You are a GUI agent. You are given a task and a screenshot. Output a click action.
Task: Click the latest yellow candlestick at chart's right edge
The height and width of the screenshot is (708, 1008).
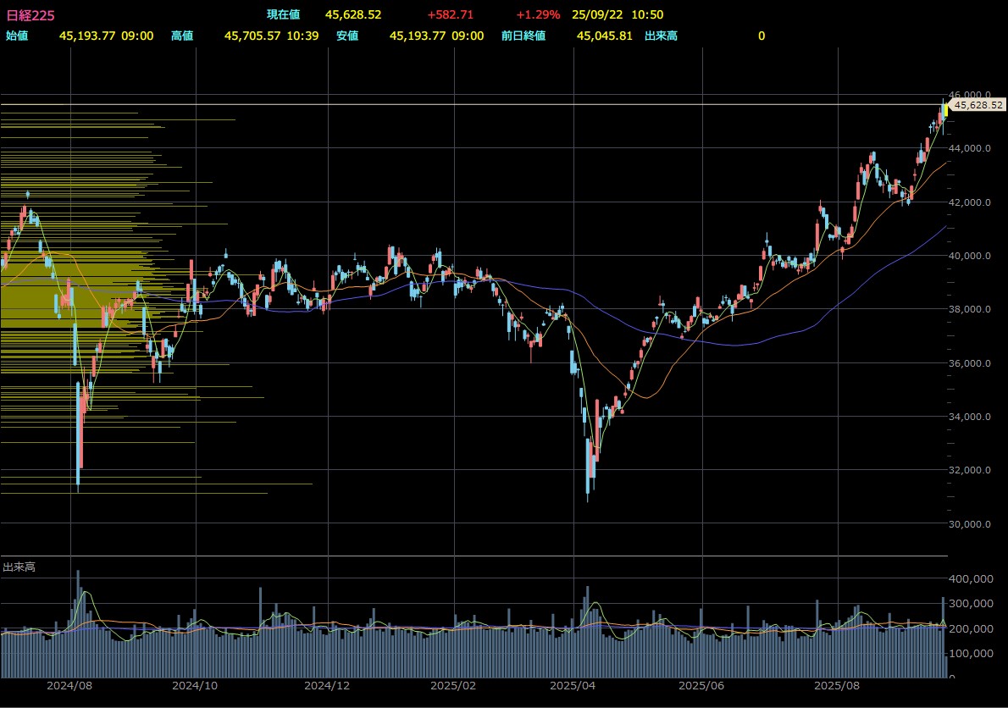(945, 109)
